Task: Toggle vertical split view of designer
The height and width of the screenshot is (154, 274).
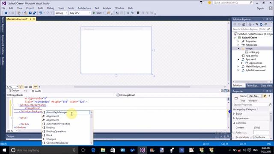Action: (222, 91)
